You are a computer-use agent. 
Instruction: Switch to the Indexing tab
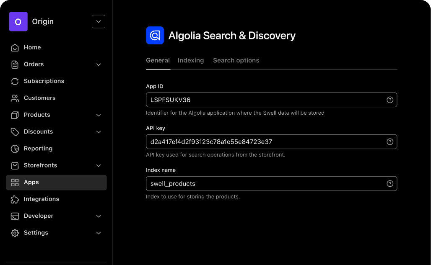[x=191, y=60]
